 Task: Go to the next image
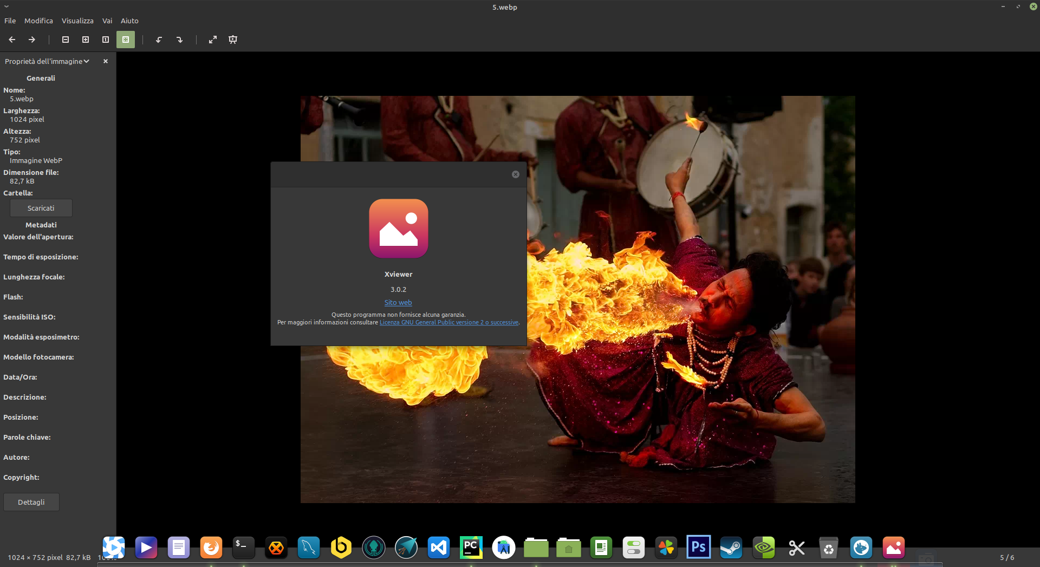click(31, 40)
